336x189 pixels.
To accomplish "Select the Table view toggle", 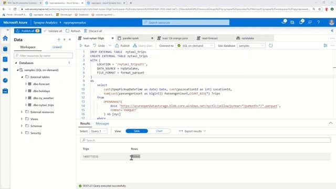I will point(136,131).
